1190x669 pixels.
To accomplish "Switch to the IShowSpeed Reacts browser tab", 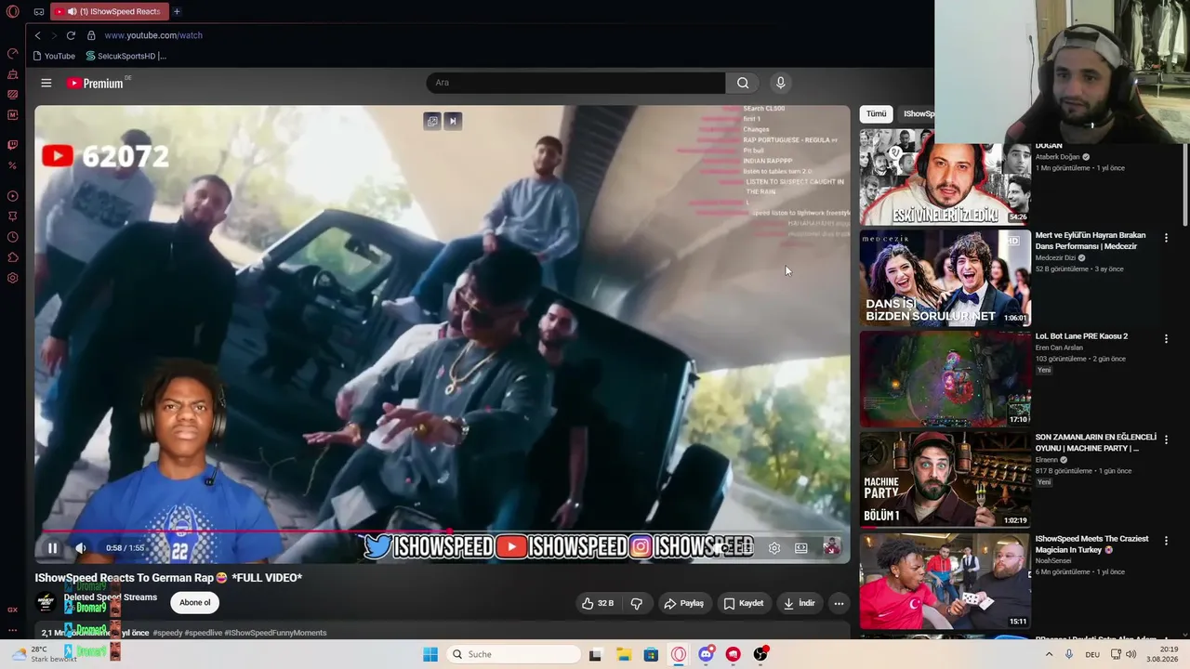I will click(x=108, y=11).
